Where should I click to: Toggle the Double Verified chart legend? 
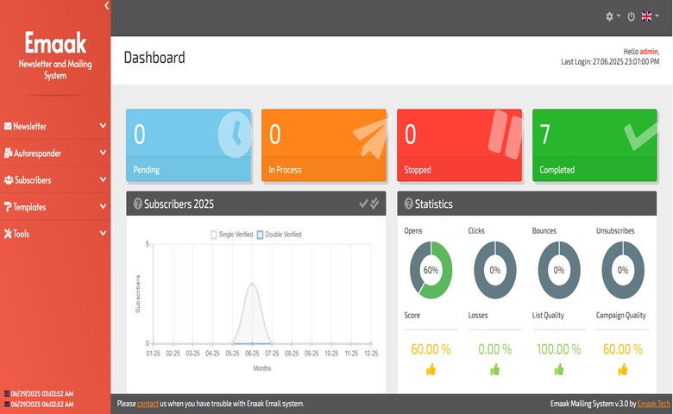(x=280, y=235)
